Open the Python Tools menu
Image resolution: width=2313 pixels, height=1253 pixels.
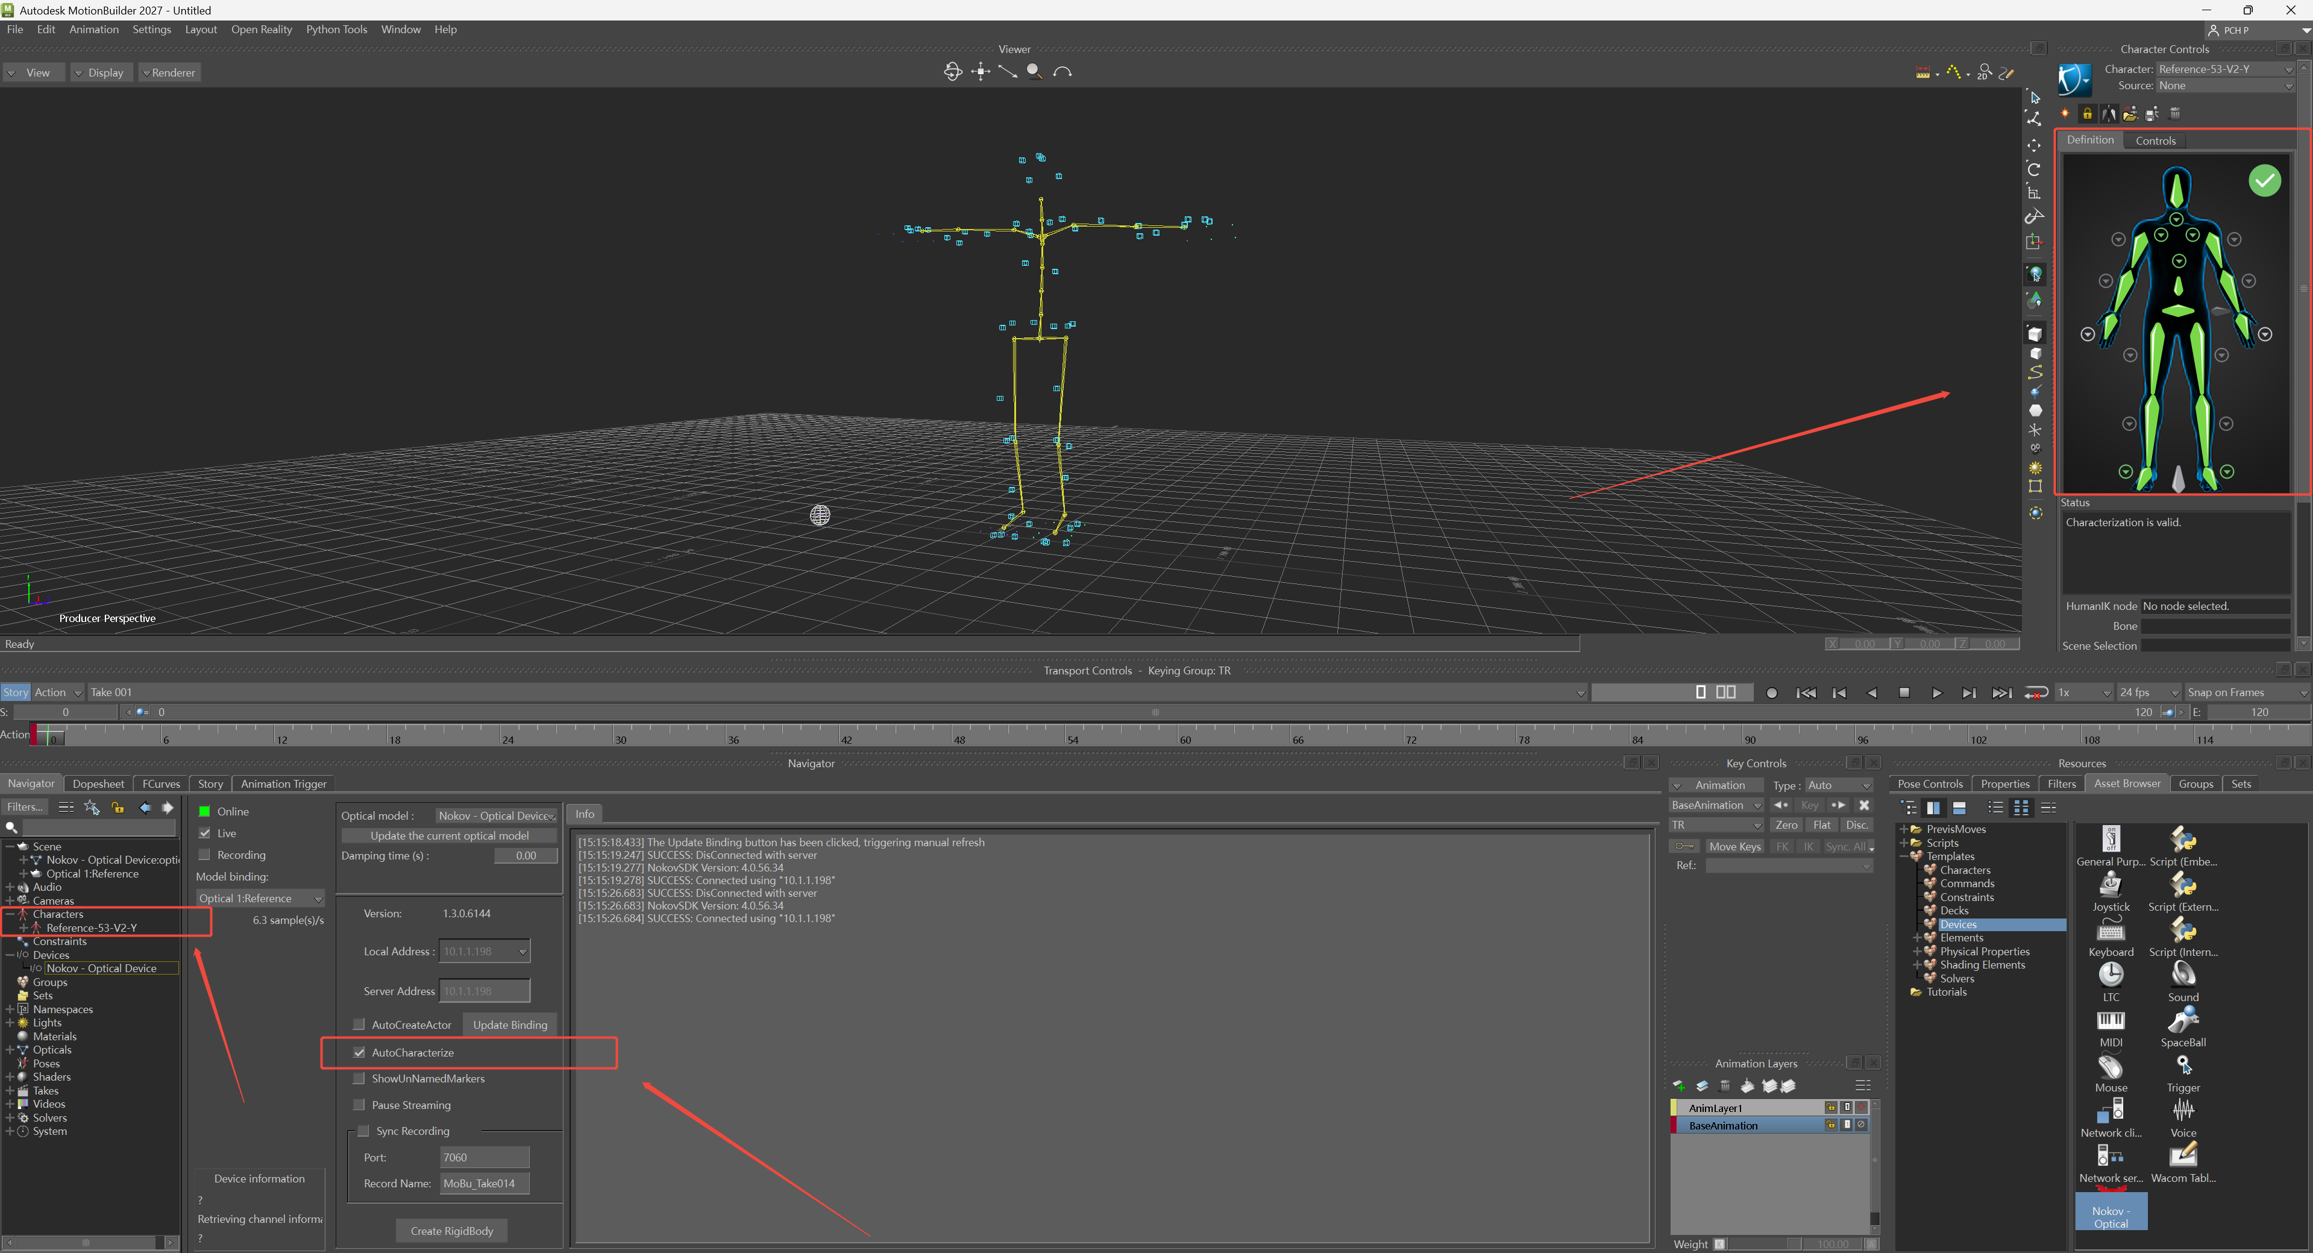pos(336,30)
